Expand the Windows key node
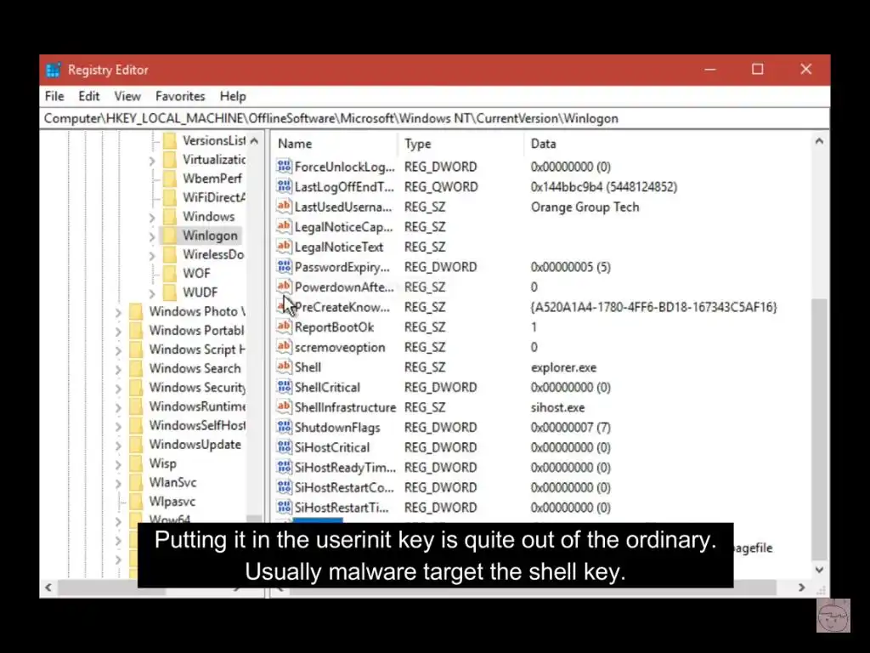Image resolution: width=870 pixels, height=653 pixels. pyautogui.click(x=152, y=217)
